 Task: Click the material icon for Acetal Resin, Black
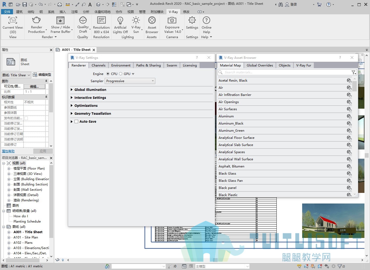point(349,81)
